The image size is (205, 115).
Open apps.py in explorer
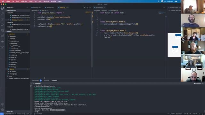13,60
